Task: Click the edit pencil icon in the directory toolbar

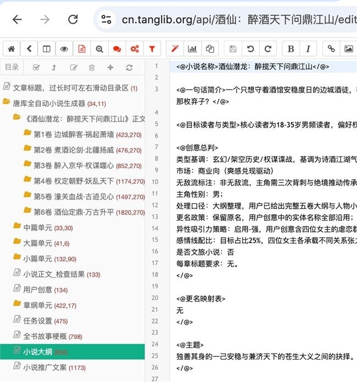Action: coord(74,68)
